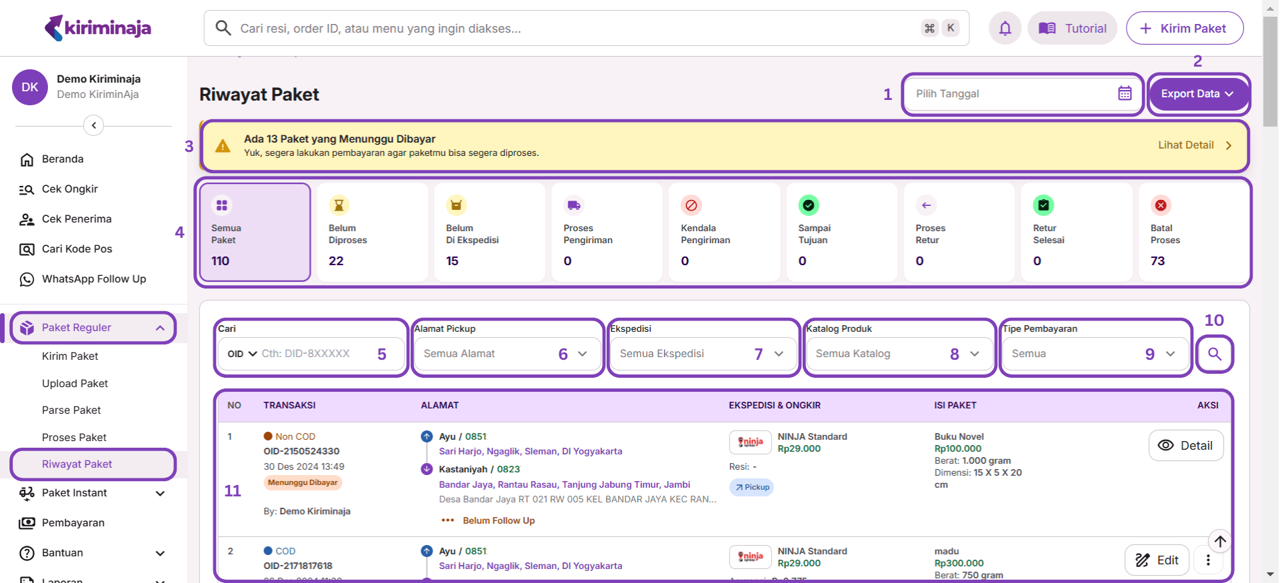Screen dimensions: 1280x583
Task: Select the Sampai Tujuan status card
Action: point(839,233)
